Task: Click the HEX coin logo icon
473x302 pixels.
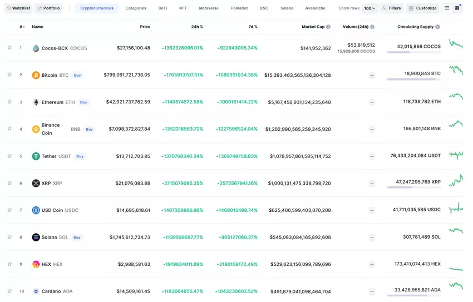Action: (36, 264)
